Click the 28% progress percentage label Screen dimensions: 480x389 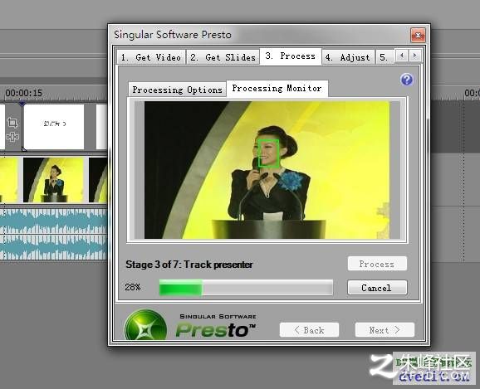click(133, 287)
